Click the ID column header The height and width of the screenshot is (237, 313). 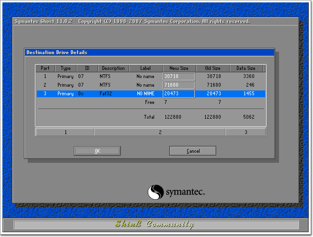[87, 68]
